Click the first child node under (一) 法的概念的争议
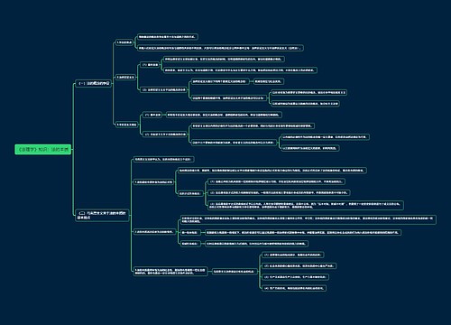The width and height of the screenshot is (451, 325). coord(124,42)
